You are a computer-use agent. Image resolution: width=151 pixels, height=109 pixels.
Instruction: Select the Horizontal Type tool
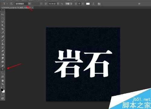(x=3, y=69)
